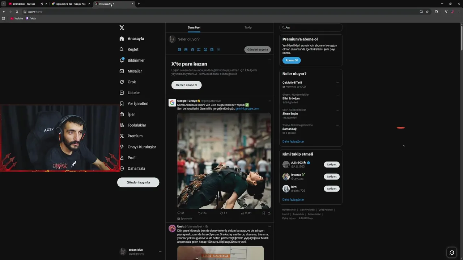Click compose box Gönderi yayınla button
The height and width of the screenshot is (260, 463).
coord(258,49)
